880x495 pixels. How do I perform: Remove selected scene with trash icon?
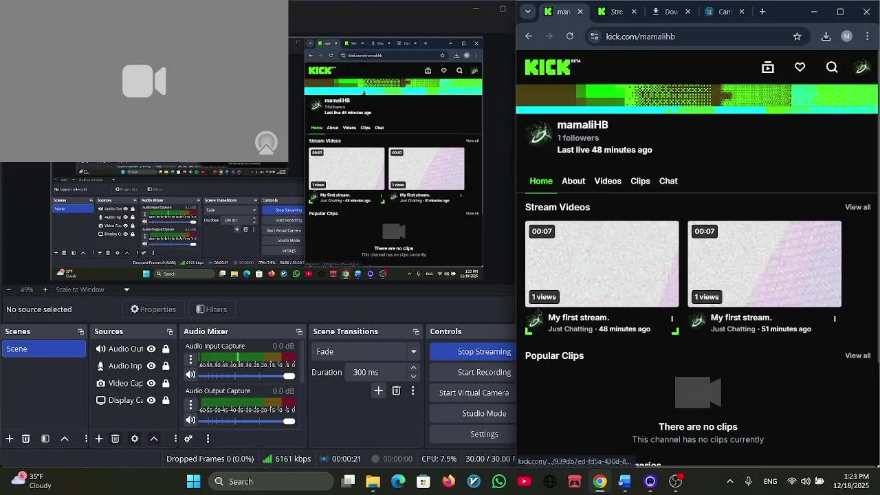tap(26, 439)
